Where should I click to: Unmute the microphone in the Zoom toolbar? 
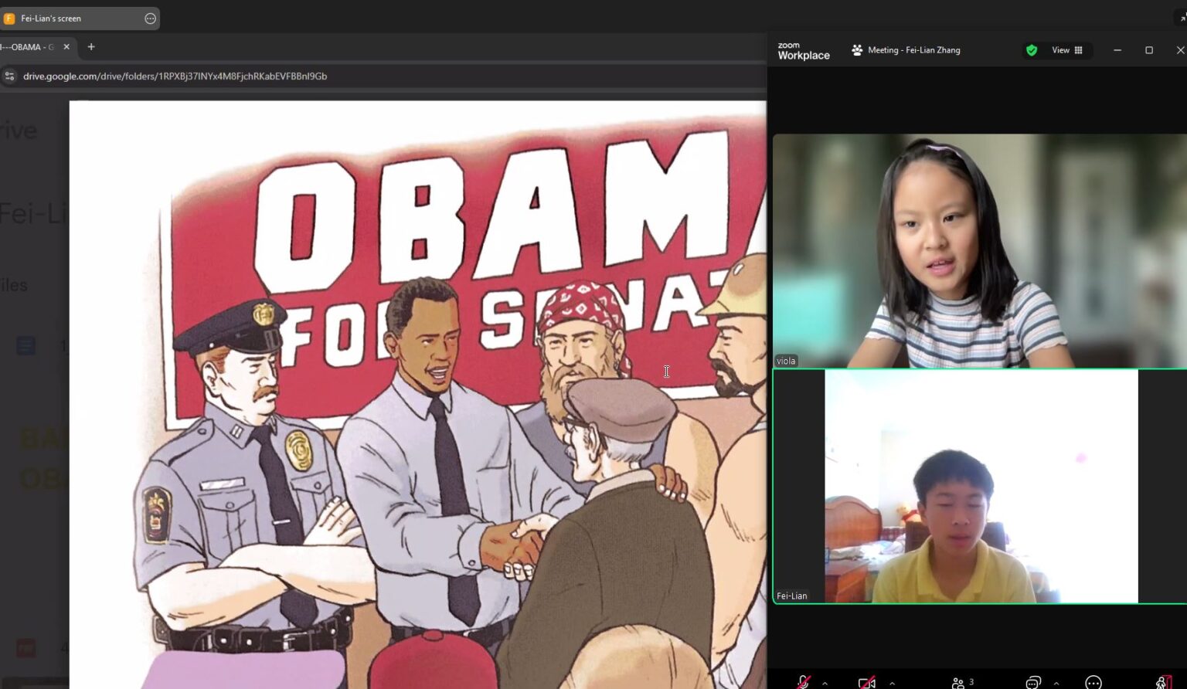coord(804,682)
